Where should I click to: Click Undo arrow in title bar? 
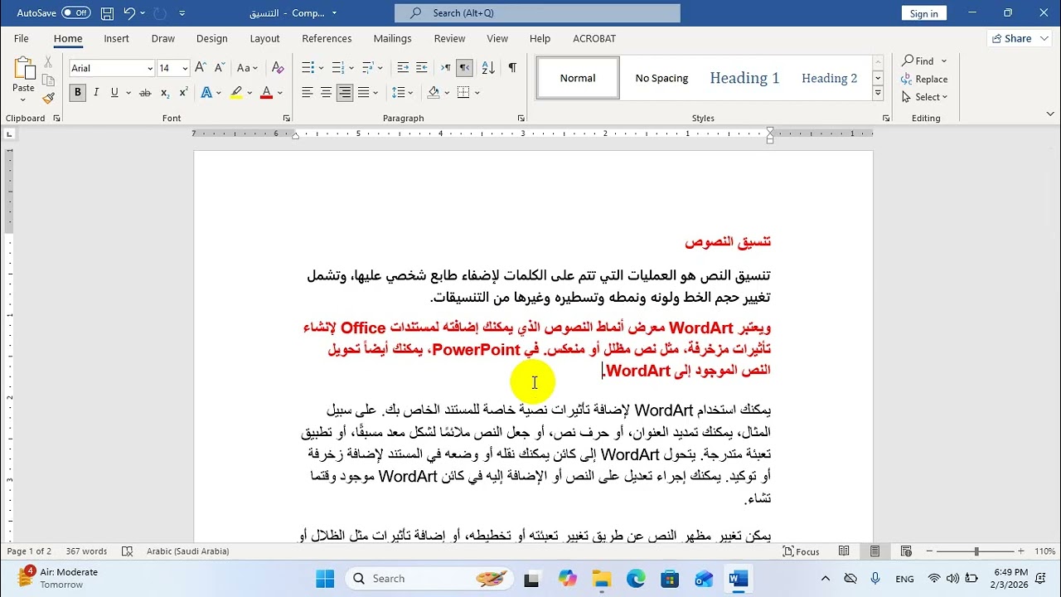point(129,13)
